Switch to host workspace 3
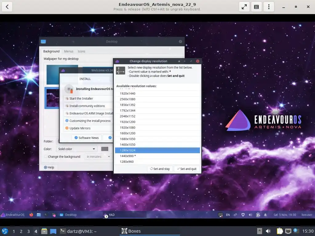Viewport: 315px width, 236px height. (x=29, y=231)
